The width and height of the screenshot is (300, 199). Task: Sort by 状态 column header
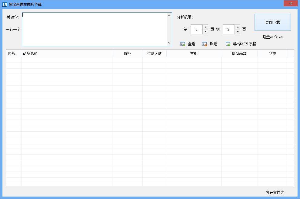tap(273, 53)
